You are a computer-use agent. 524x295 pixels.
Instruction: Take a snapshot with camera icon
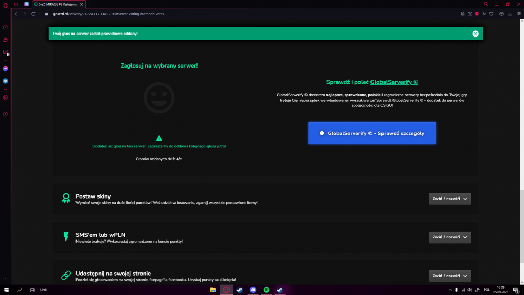pos(470,14)
